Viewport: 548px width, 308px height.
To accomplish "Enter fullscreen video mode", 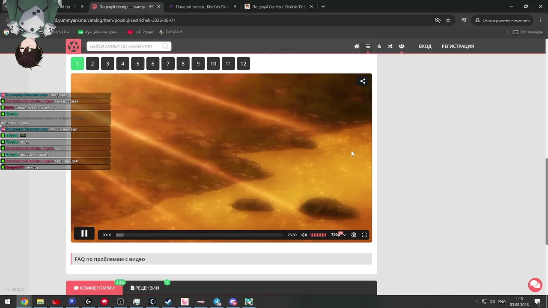I will coord(364,235).
